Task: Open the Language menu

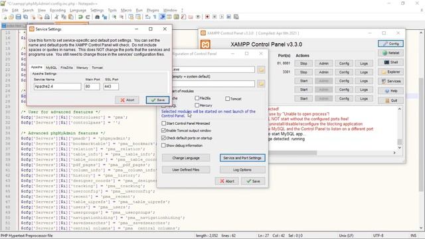Action: tap(78, 10)
